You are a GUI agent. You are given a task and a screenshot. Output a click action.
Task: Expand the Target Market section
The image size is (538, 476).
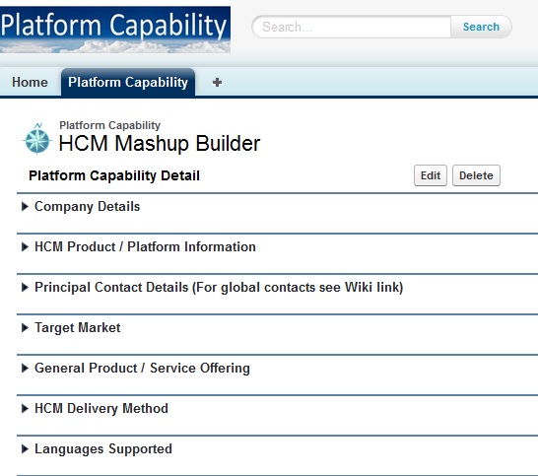[25, 328]
